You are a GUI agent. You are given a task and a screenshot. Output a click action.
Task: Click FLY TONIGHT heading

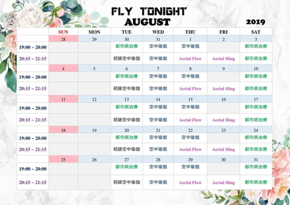149,12
